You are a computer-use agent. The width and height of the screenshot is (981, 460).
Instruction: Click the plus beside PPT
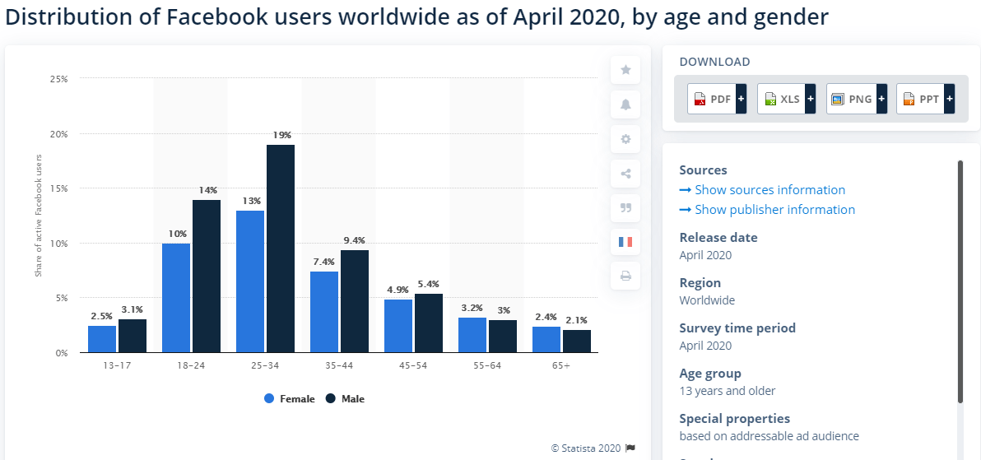click(951, 99)
